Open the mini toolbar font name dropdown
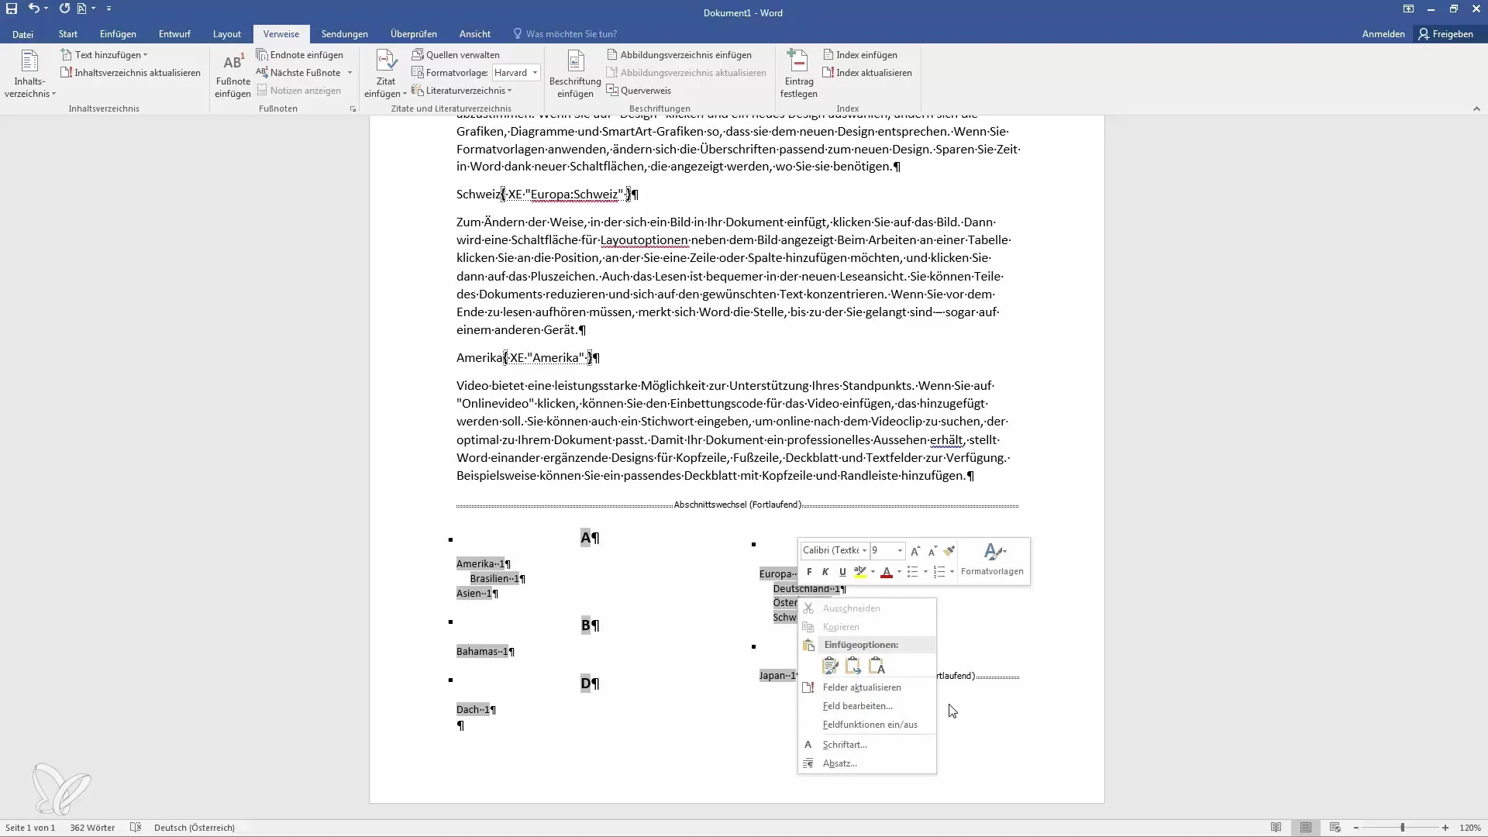 pyautogui.click(x=864, y=551)
